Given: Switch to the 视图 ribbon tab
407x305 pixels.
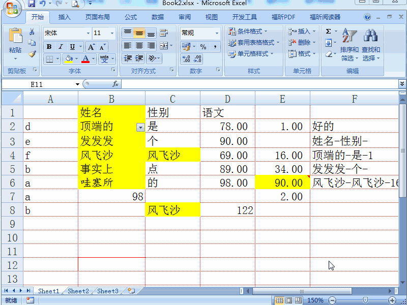Looking at the screenshot, I should [x=211, y=17].
